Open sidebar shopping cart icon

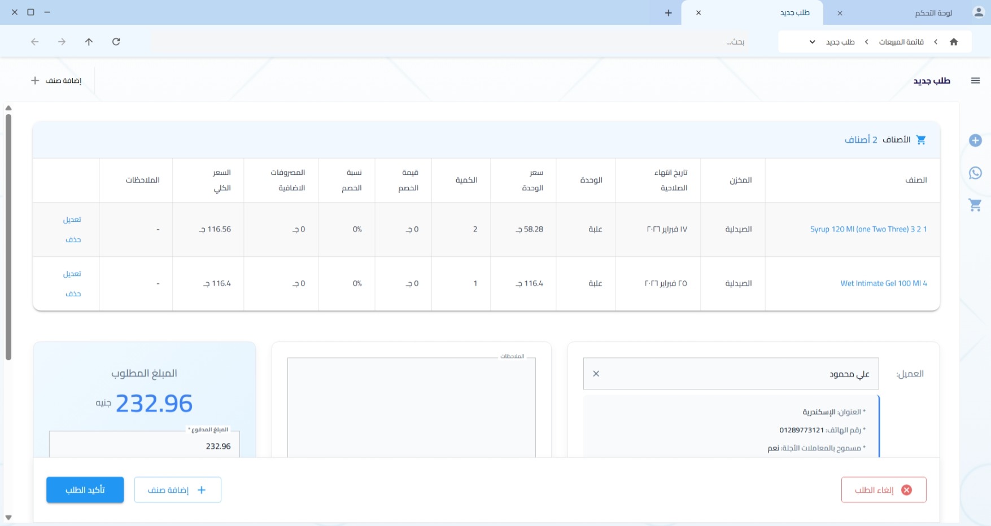pos(975,205)
